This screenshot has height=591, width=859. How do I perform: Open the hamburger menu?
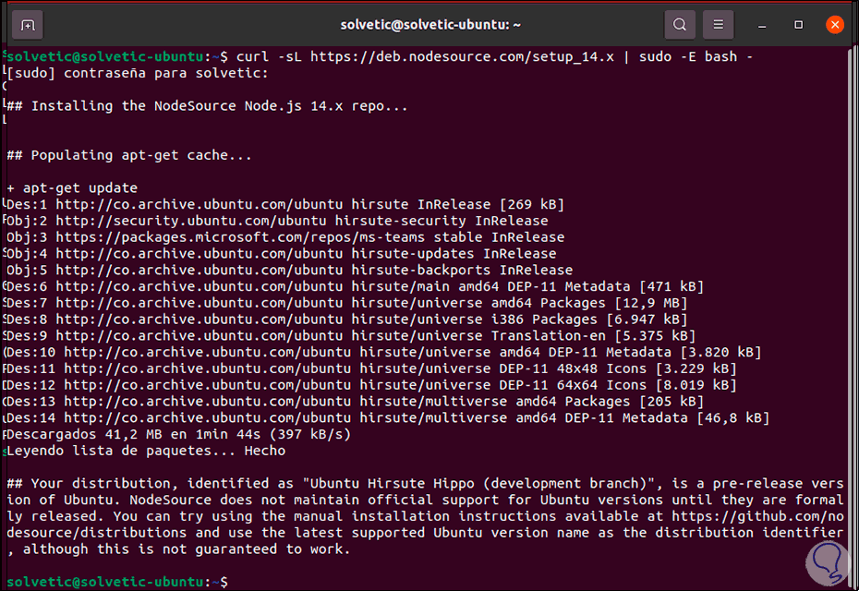tap(719, 24)
